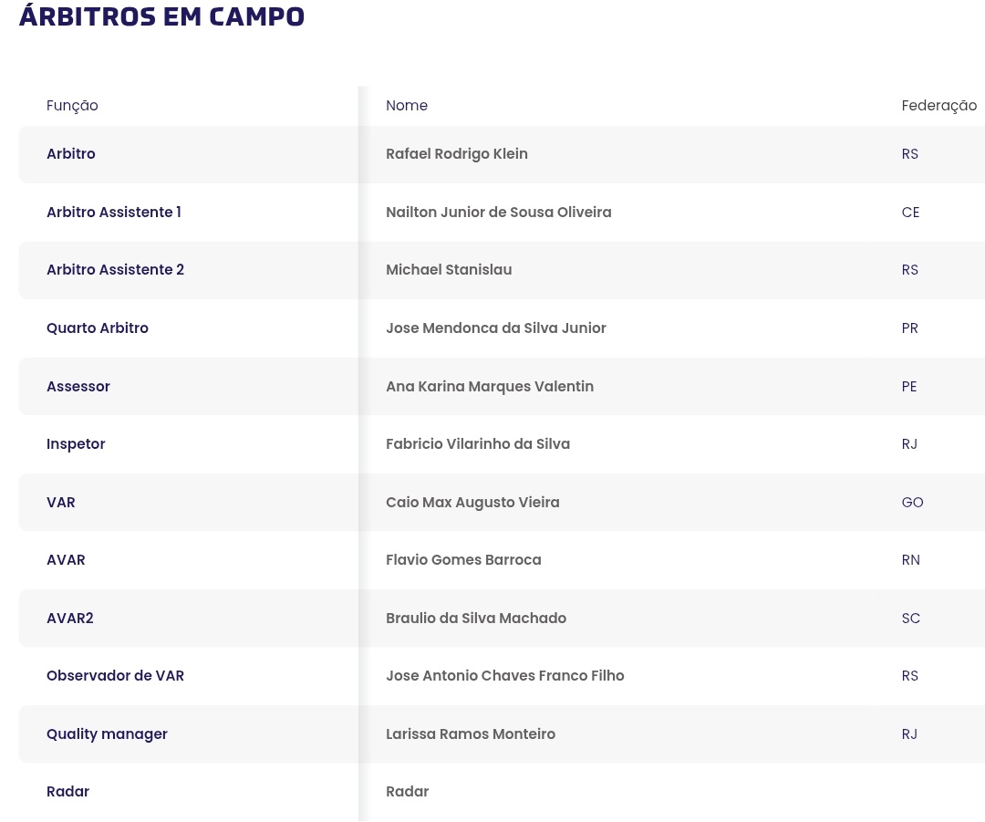Click the Arbitro Assistente 2 label
Screen dimensions: 985x822
[x=115, y=270]
